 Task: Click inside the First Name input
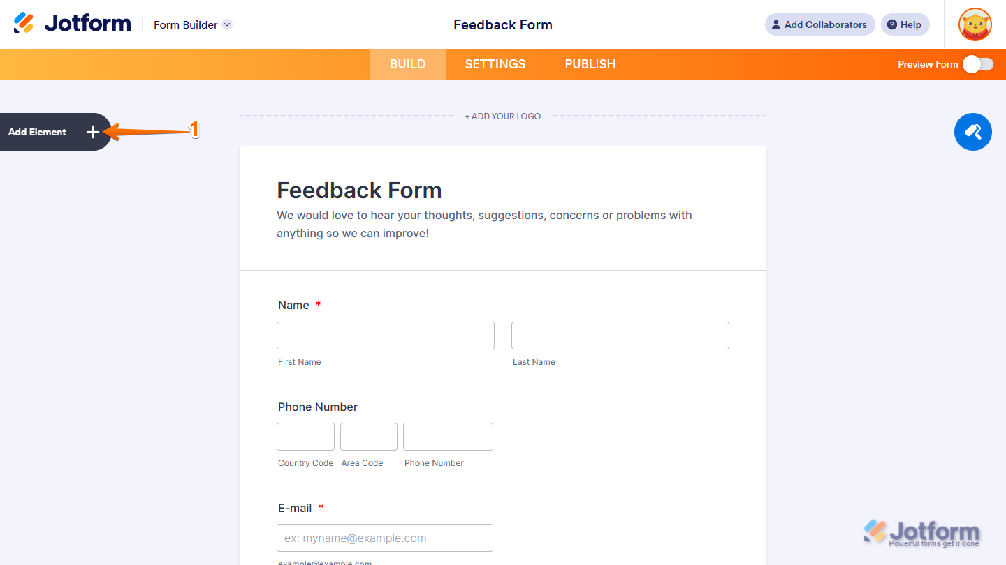pos(385,336)
